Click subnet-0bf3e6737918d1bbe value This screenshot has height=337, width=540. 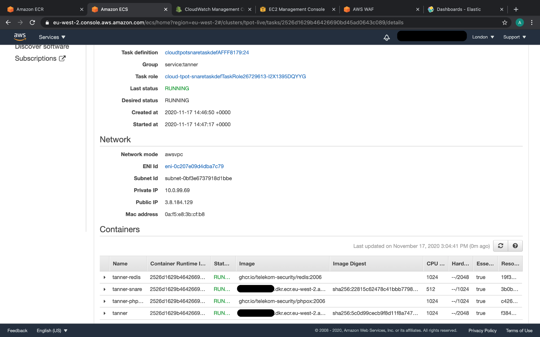coord(198,178)
